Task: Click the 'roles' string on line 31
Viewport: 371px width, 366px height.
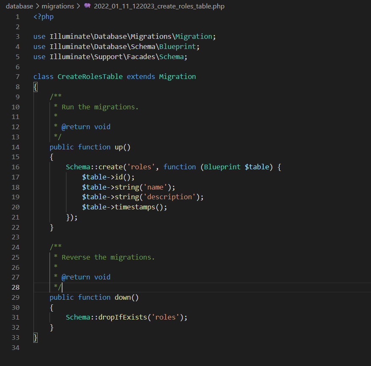Action: (x=165, y=317)
